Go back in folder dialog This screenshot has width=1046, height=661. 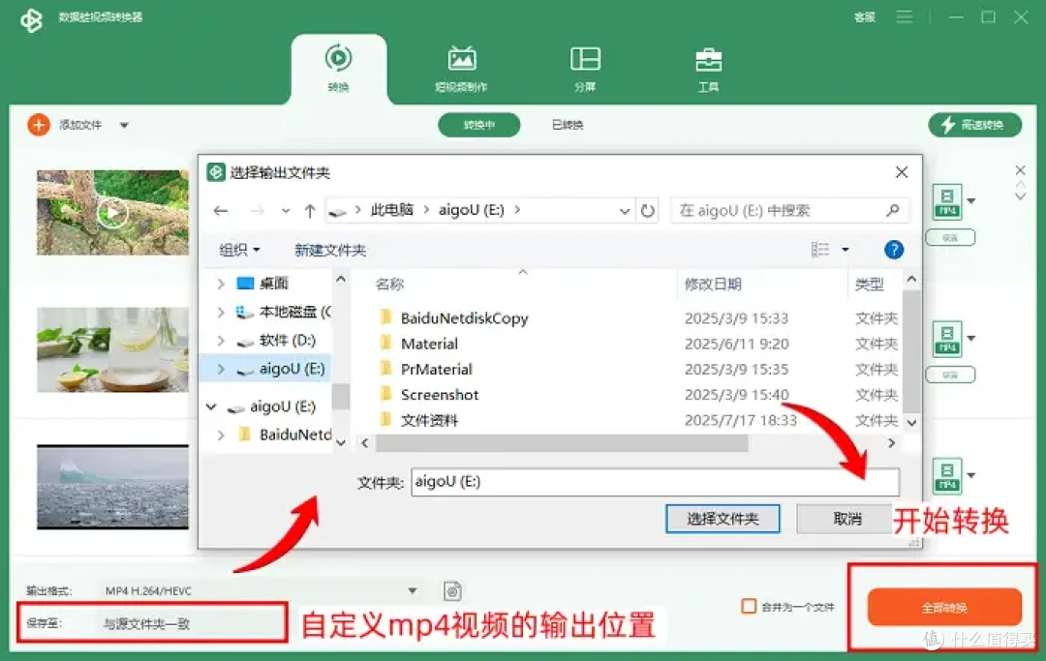coord(221,211)
